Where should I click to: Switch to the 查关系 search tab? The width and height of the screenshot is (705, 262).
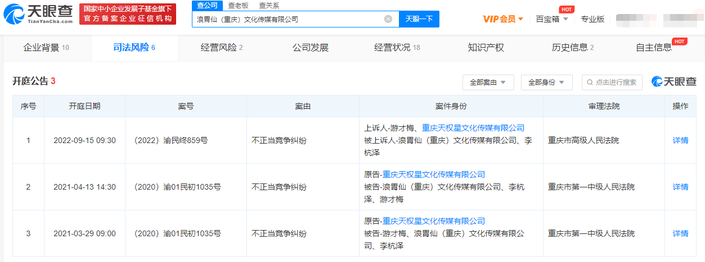pyautogui.click(x=269, y=5)
